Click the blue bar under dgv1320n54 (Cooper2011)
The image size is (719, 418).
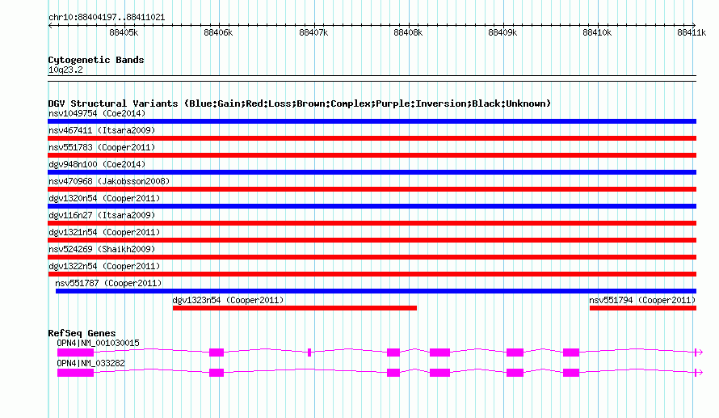[372, 206]
